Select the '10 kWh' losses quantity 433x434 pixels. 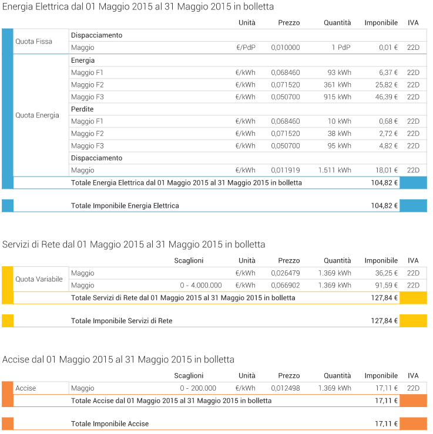point(340,121)
